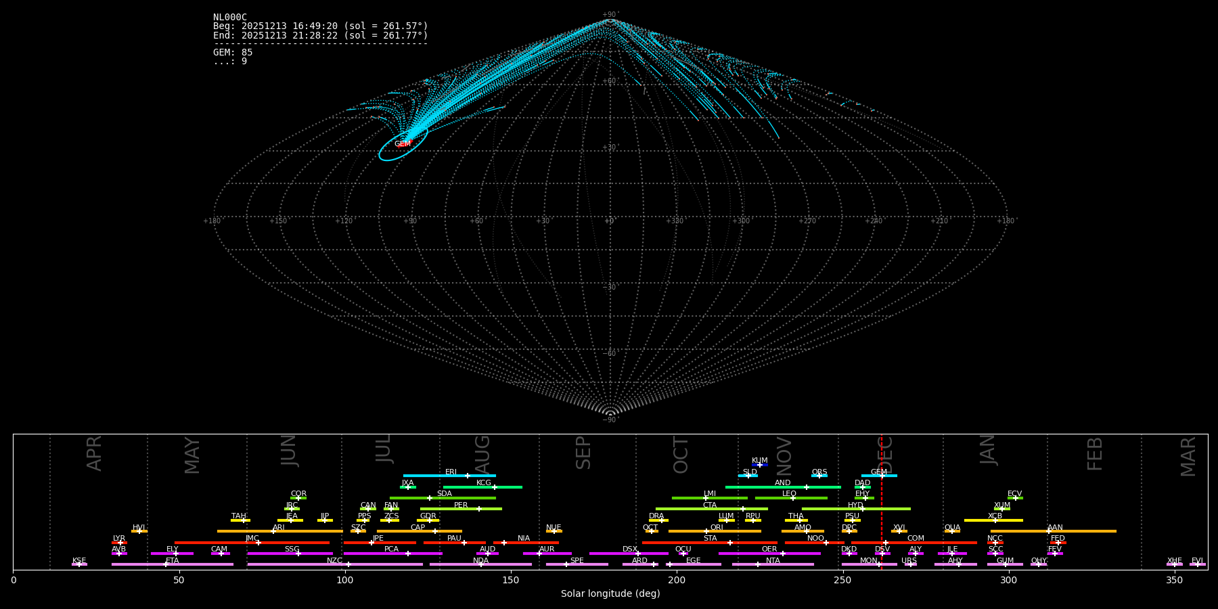Image resolution: width=1218 pixels, height=609 pixels.
Task: Select the NZC shower activity bar
Action: 335,564
